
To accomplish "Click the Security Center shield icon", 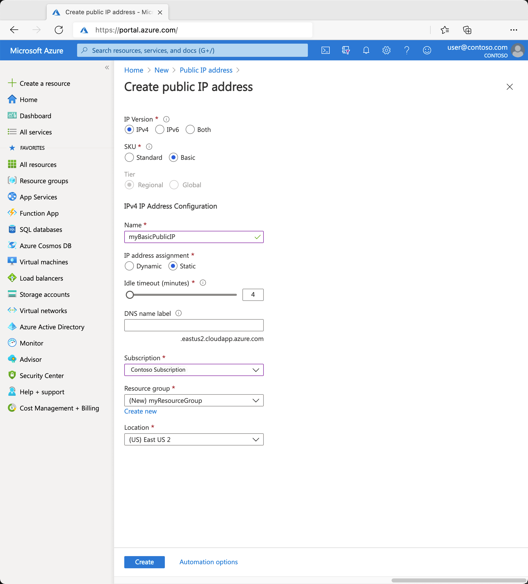I will point(12,375).
